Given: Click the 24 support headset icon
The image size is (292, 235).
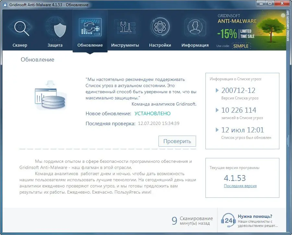Looking at the screenshot, I should point(228,220).
